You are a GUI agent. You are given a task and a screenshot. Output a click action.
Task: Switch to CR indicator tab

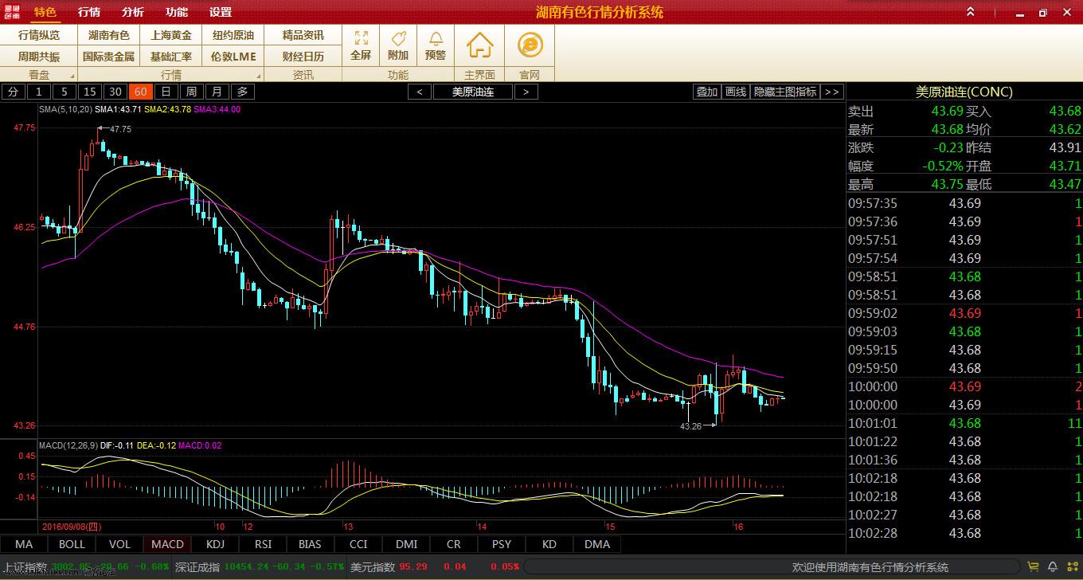coord(454,544)
